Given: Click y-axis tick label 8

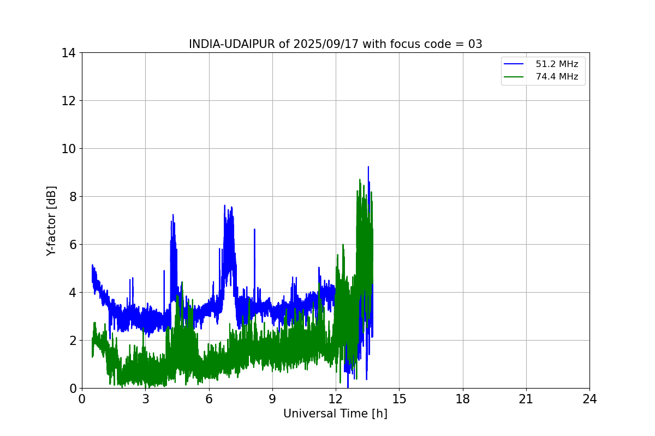Looking at the screenshot, I should point(72,197).
